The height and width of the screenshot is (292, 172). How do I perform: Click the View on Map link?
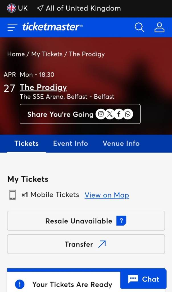coord(107,195)
